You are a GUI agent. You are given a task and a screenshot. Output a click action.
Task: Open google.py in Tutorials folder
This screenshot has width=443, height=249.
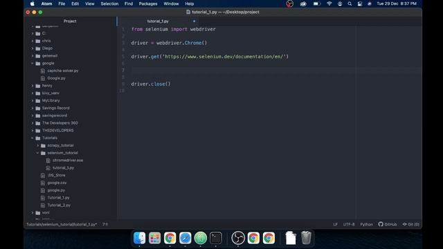click(x=56, y=190)
